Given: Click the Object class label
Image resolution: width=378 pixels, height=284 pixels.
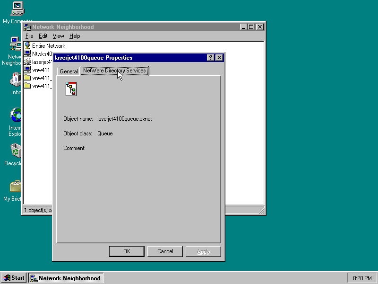Looking at the screenshot, I should coord(77,133).
